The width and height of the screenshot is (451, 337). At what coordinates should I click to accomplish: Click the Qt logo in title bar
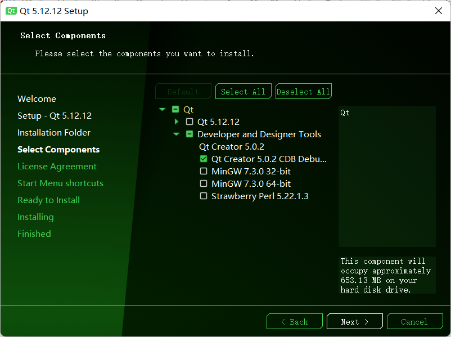pyautogui.click(x=11, y=11)
